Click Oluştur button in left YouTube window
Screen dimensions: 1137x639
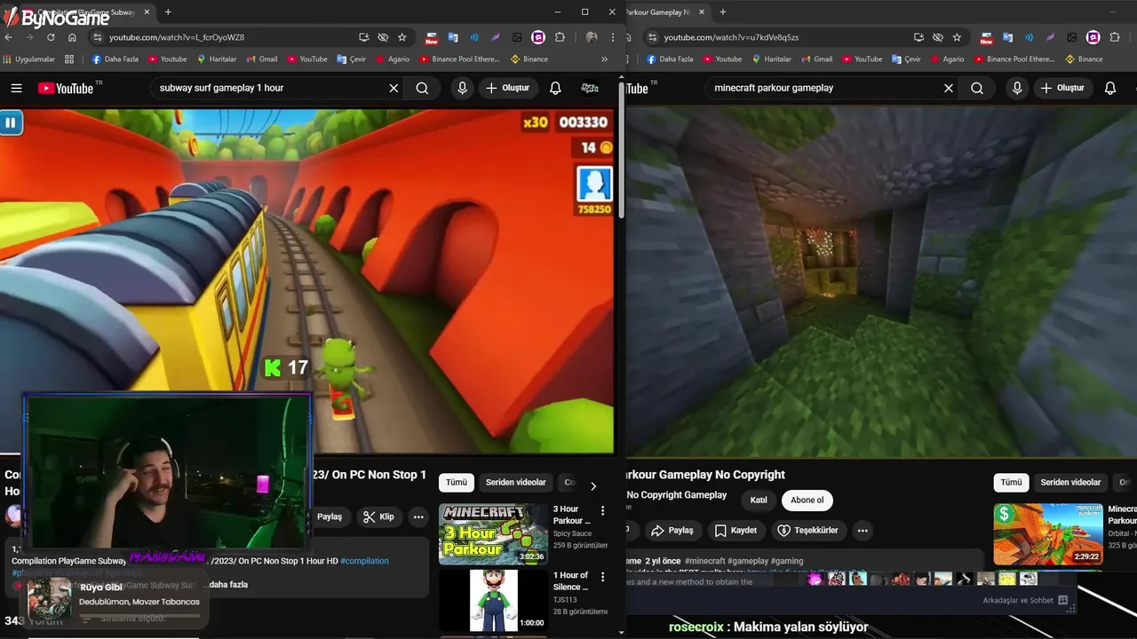pos(508,88)
